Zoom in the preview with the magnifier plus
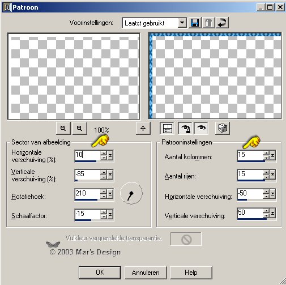Image resolution: width=286 pixels, height=285 pixels. [x=80, y=128]
